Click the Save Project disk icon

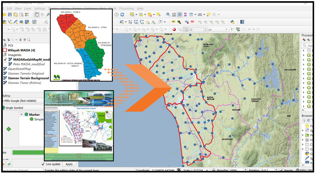pyautogui.click(x=10, y=14)
